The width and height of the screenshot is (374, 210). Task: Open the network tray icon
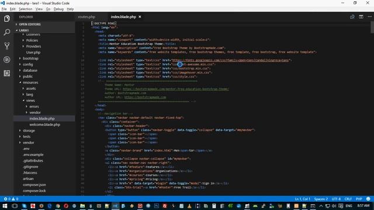327,206
